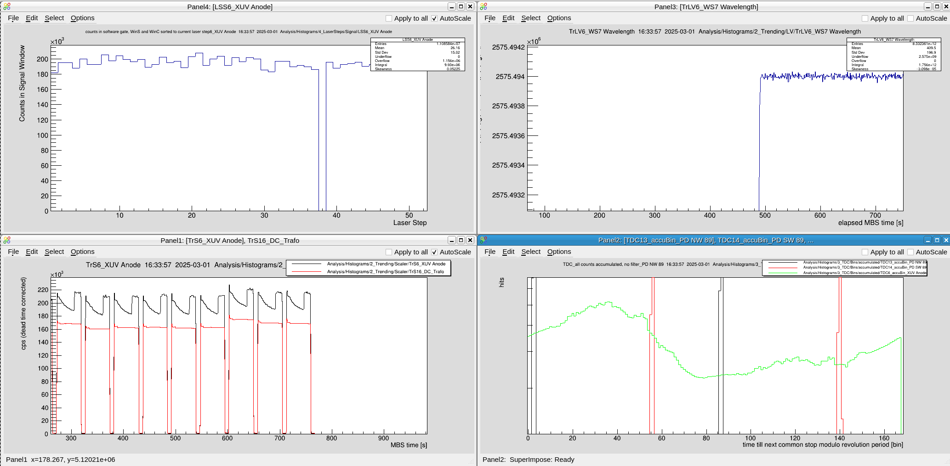Open File menu in Panel4 window
950x466 pixels.
tap(13, 18)
